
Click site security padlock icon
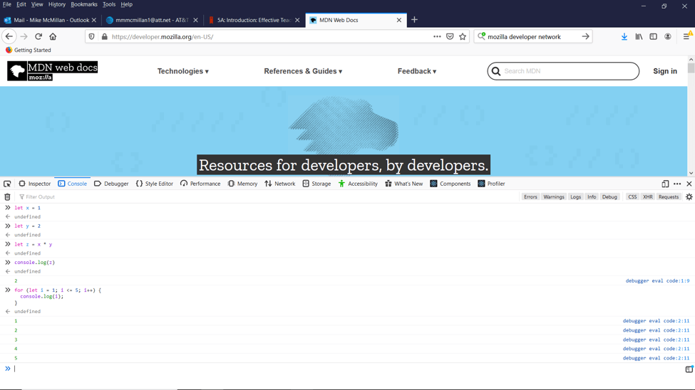pos(105,37)
